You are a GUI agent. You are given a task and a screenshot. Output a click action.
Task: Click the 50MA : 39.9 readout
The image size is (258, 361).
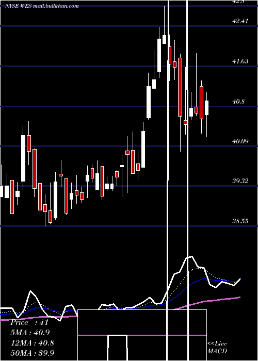[x=33, y=353]
